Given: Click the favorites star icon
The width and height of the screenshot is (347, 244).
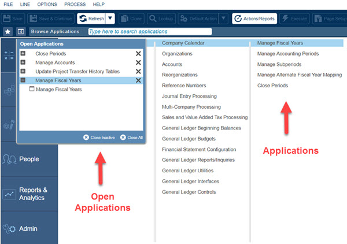Looking at the screenshot, I should tap(8, 31).
